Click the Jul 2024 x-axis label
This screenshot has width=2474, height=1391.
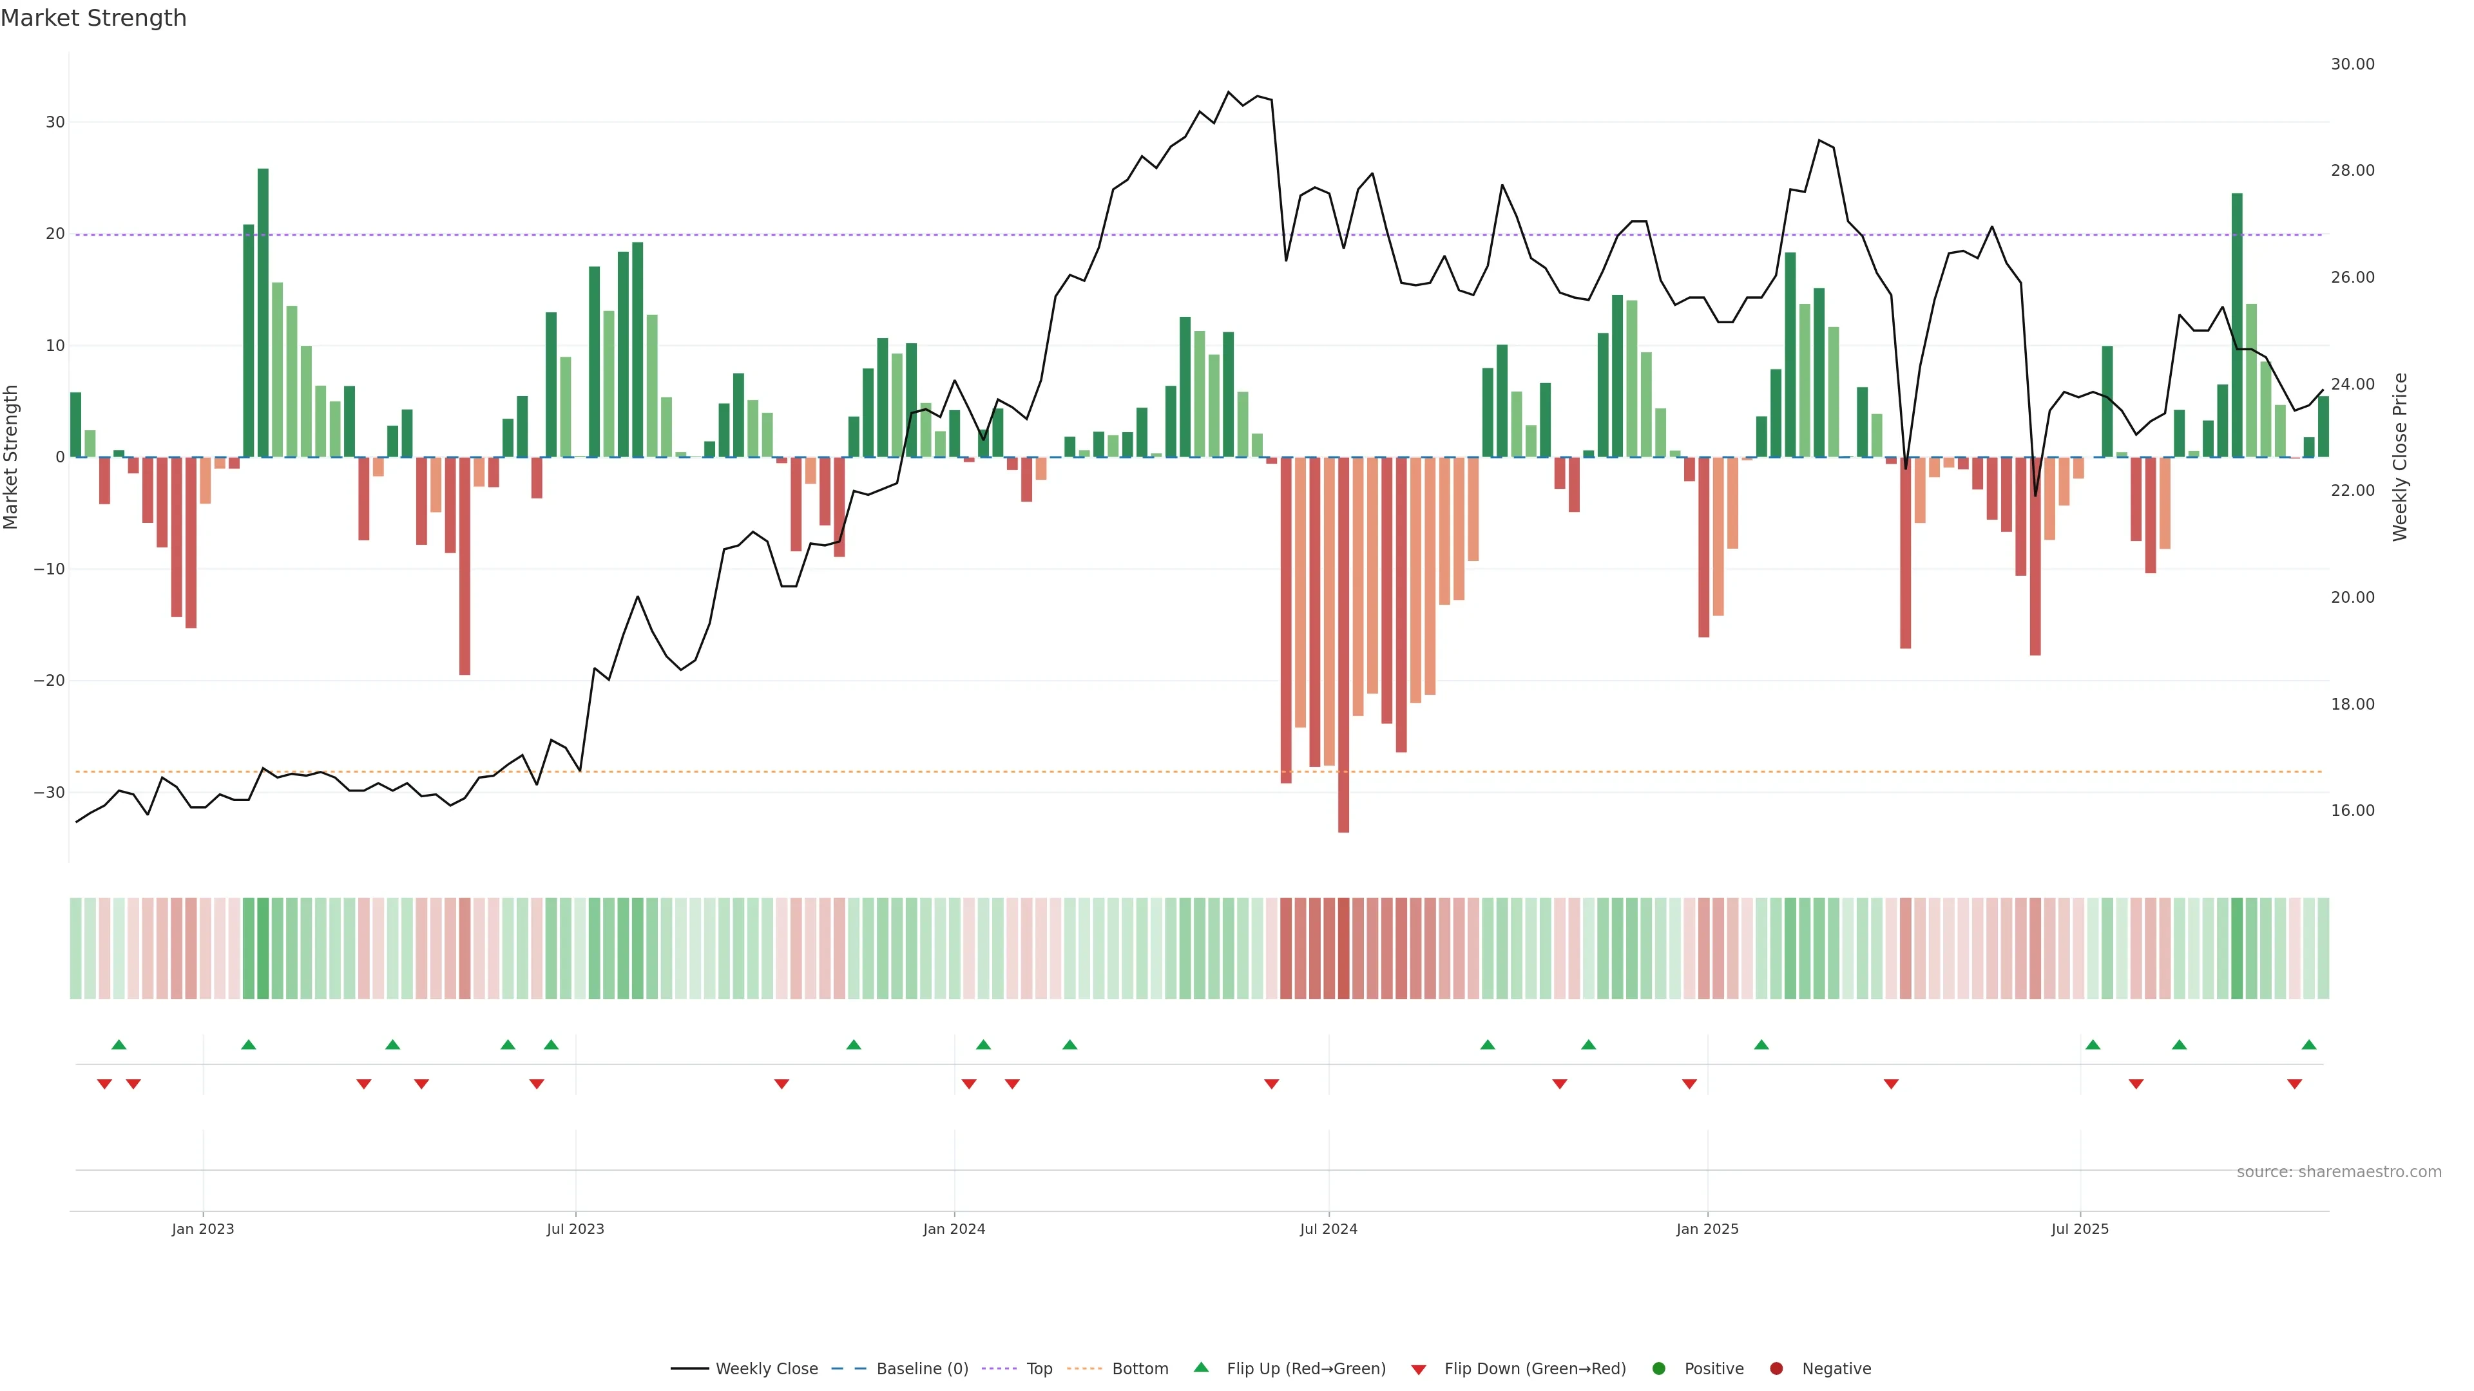(x=1328, y=1229)
